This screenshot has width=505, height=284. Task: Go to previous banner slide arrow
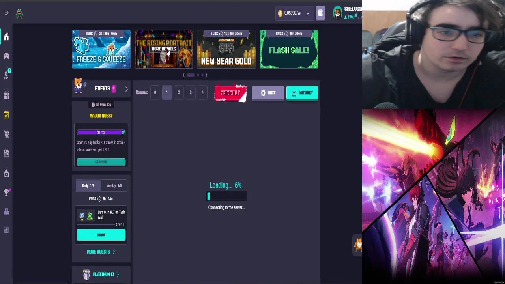coord(183,75)
